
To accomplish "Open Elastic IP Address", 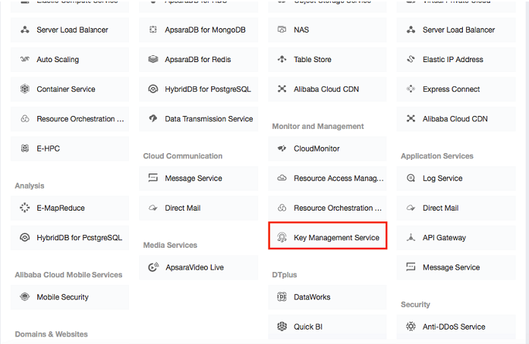I will 452,60.
